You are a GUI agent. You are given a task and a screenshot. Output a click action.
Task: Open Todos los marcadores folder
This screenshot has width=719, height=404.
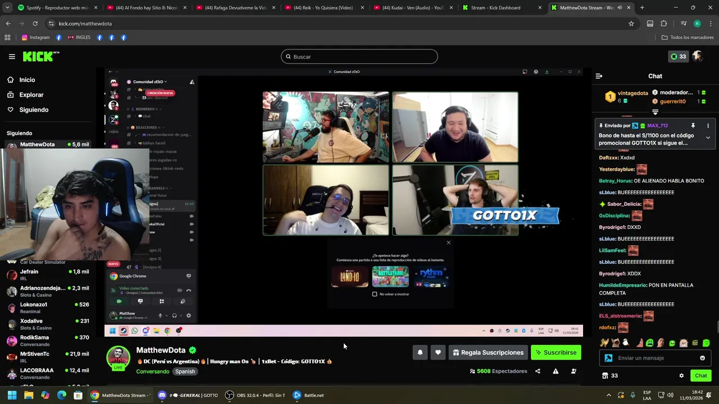(x=688, y=38)
